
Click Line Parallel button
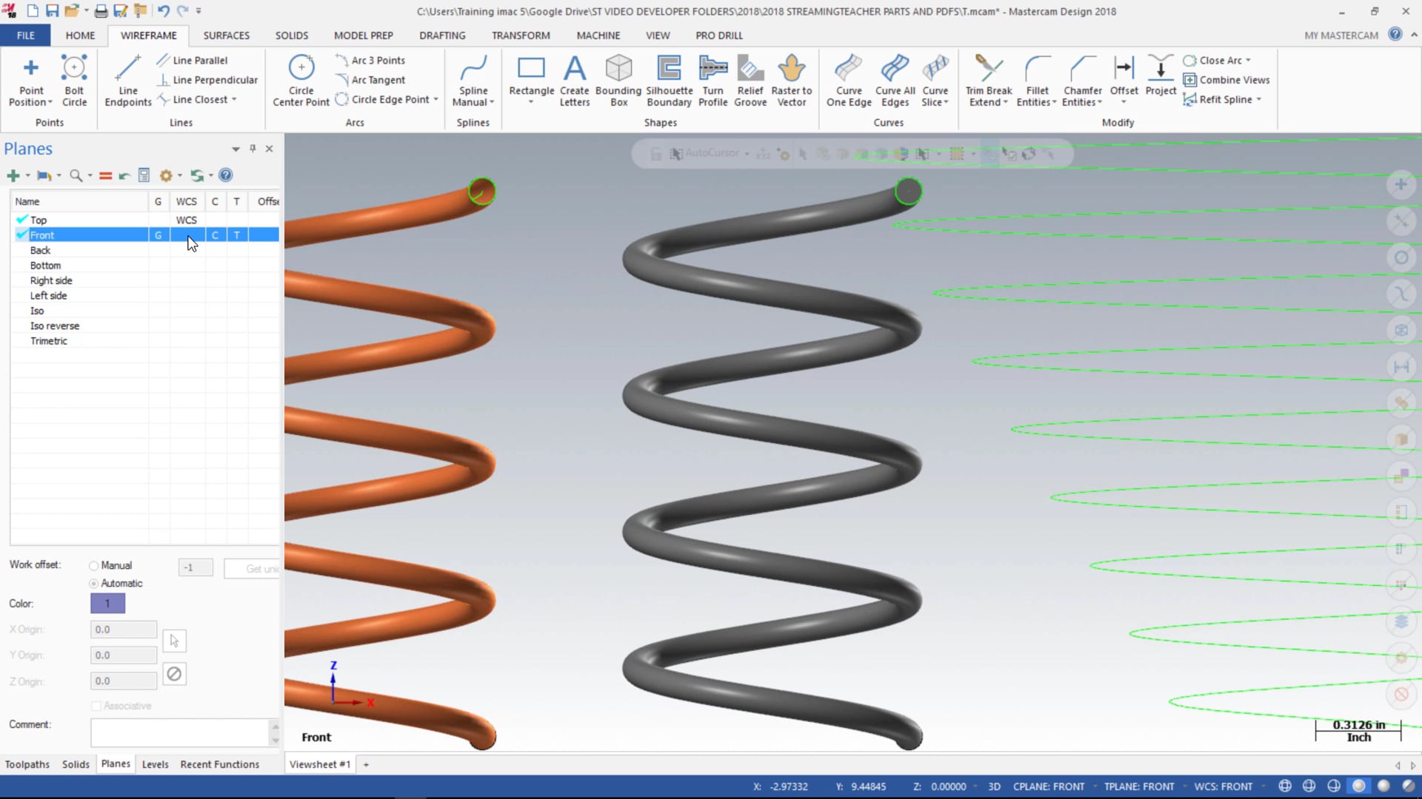click(192, 61)
